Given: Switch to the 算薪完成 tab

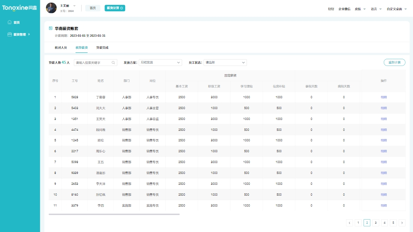Looking at the screenshot, I should 102,48.
